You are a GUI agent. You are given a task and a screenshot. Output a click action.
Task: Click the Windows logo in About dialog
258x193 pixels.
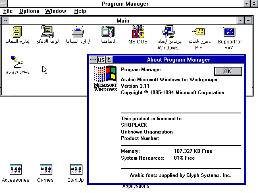[106, 78]
